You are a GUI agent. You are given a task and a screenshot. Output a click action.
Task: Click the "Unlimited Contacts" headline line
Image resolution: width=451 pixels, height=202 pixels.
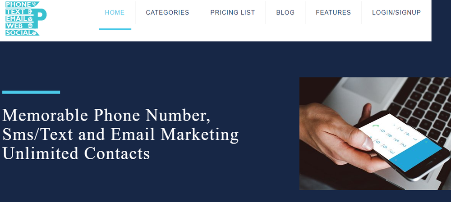[x=76, y=154]
